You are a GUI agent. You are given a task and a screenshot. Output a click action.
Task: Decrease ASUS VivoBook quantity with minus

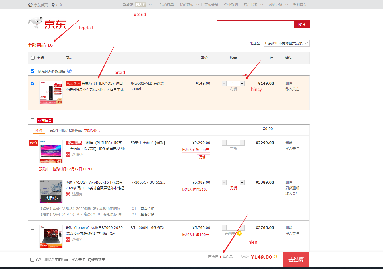pyautogui.click(x=224, y=182)
